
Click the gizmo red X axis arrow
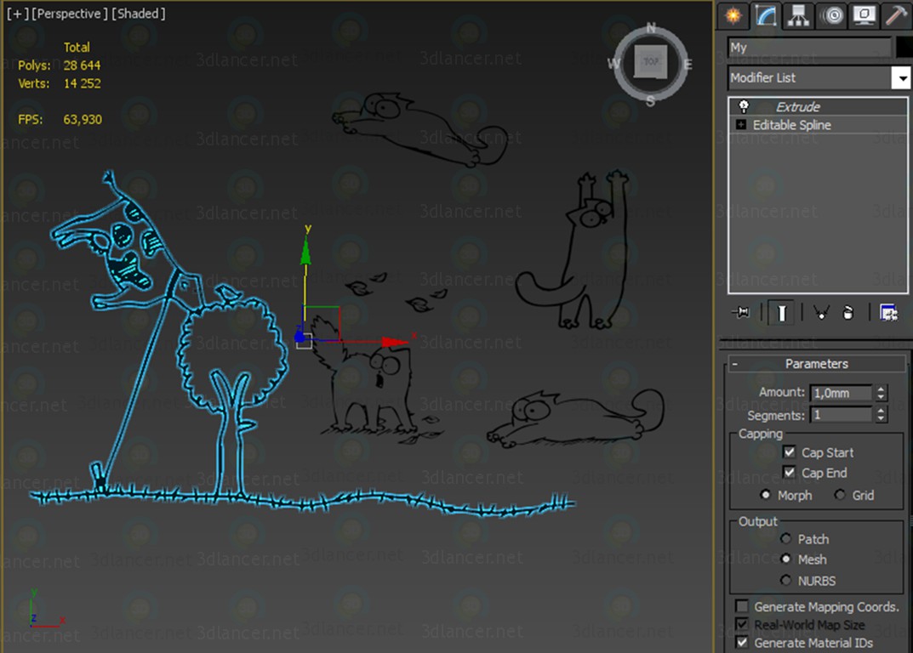pos(395,342)
